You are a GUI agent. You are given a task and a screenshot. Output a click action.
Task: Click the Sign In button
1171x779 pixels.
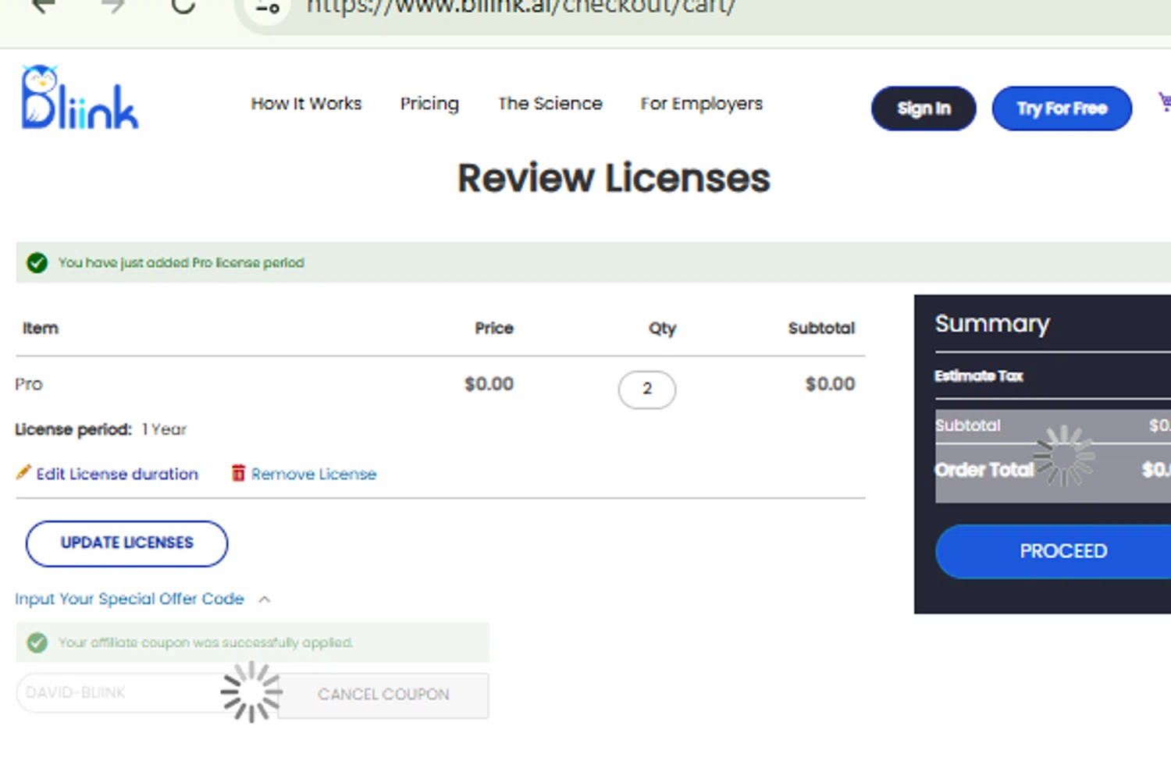point(924,108)
